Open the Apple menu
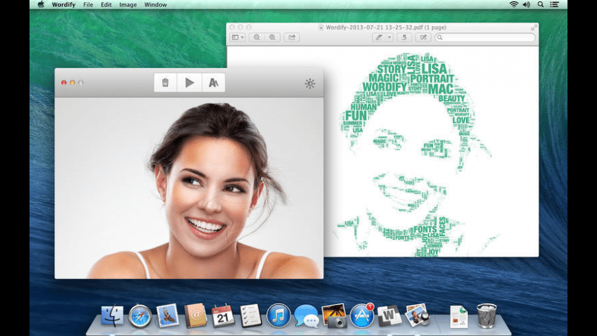 click(x=40, y=5)
